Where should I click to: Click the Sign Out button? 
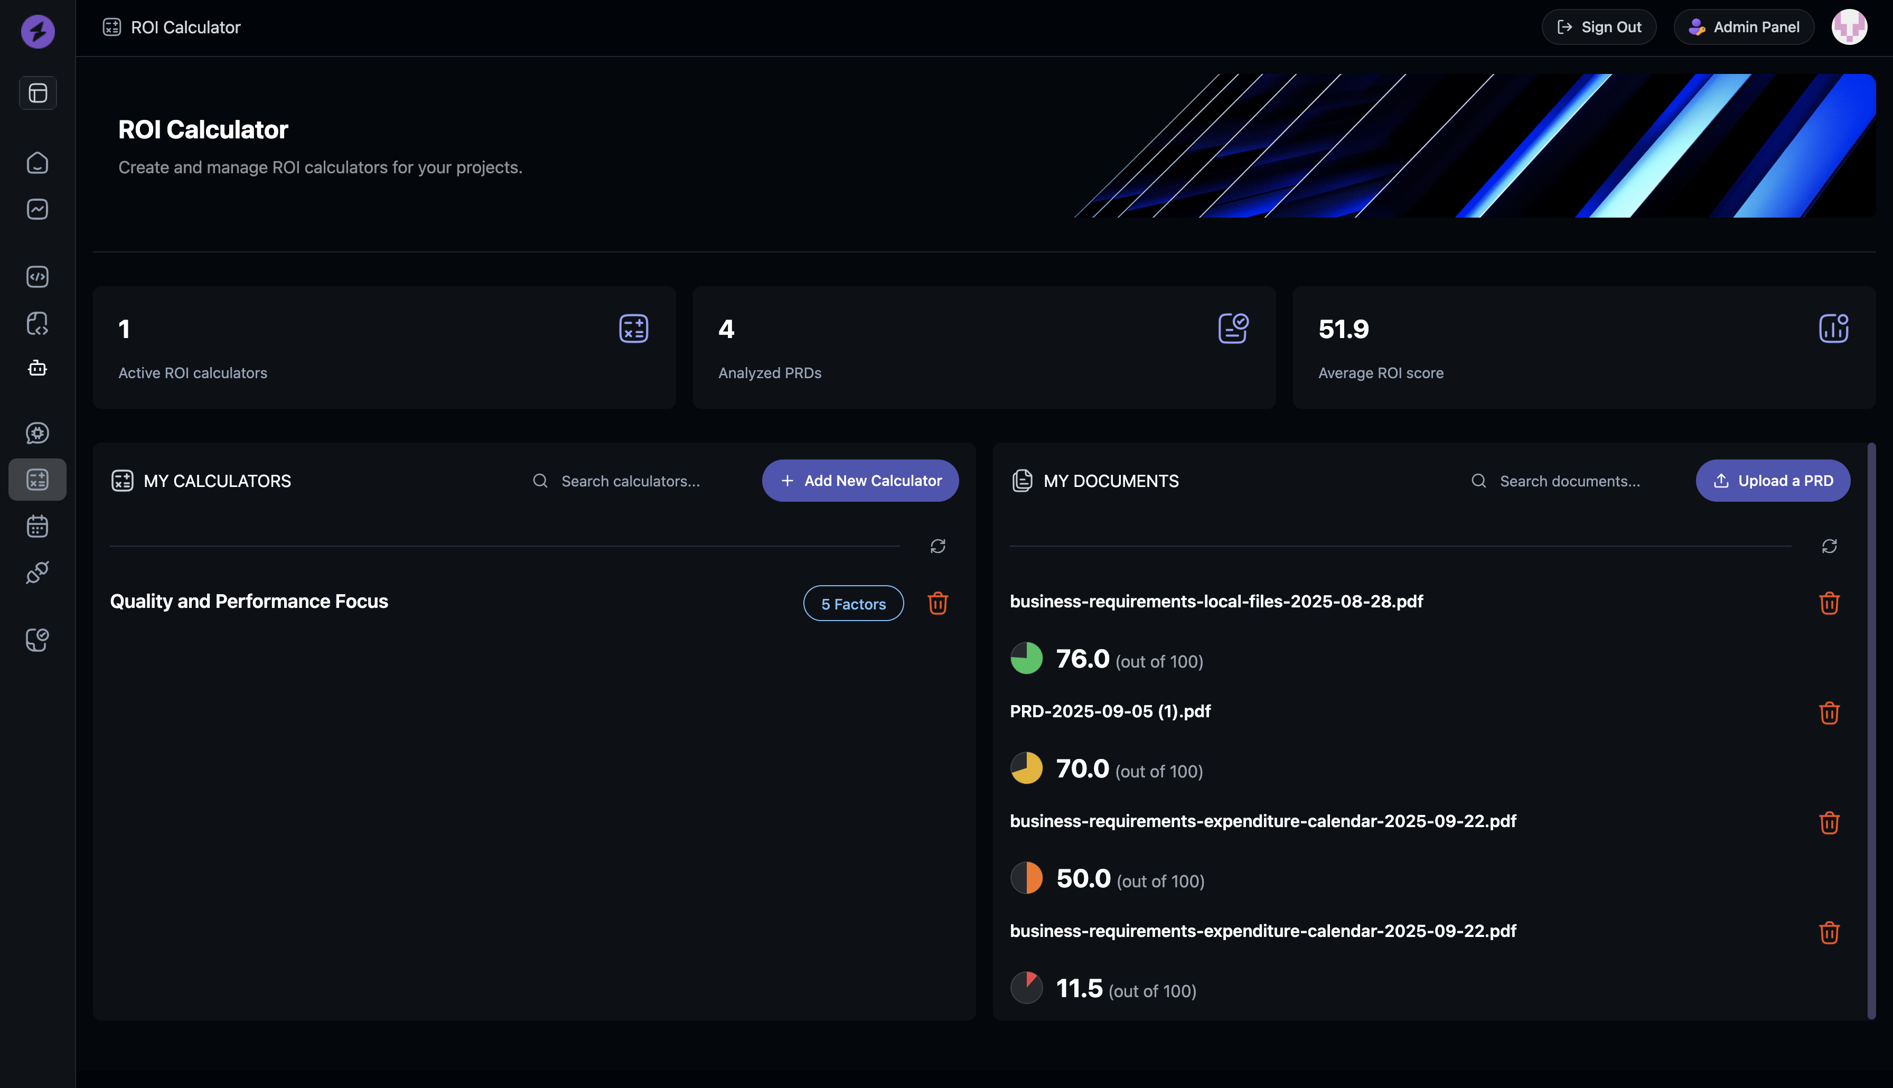click(1599, 27)
